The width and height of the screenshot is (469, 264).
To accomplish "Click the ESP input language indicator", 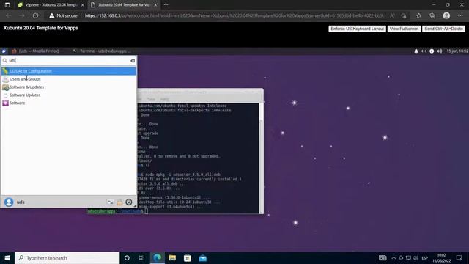I will [x=425, y=257].
